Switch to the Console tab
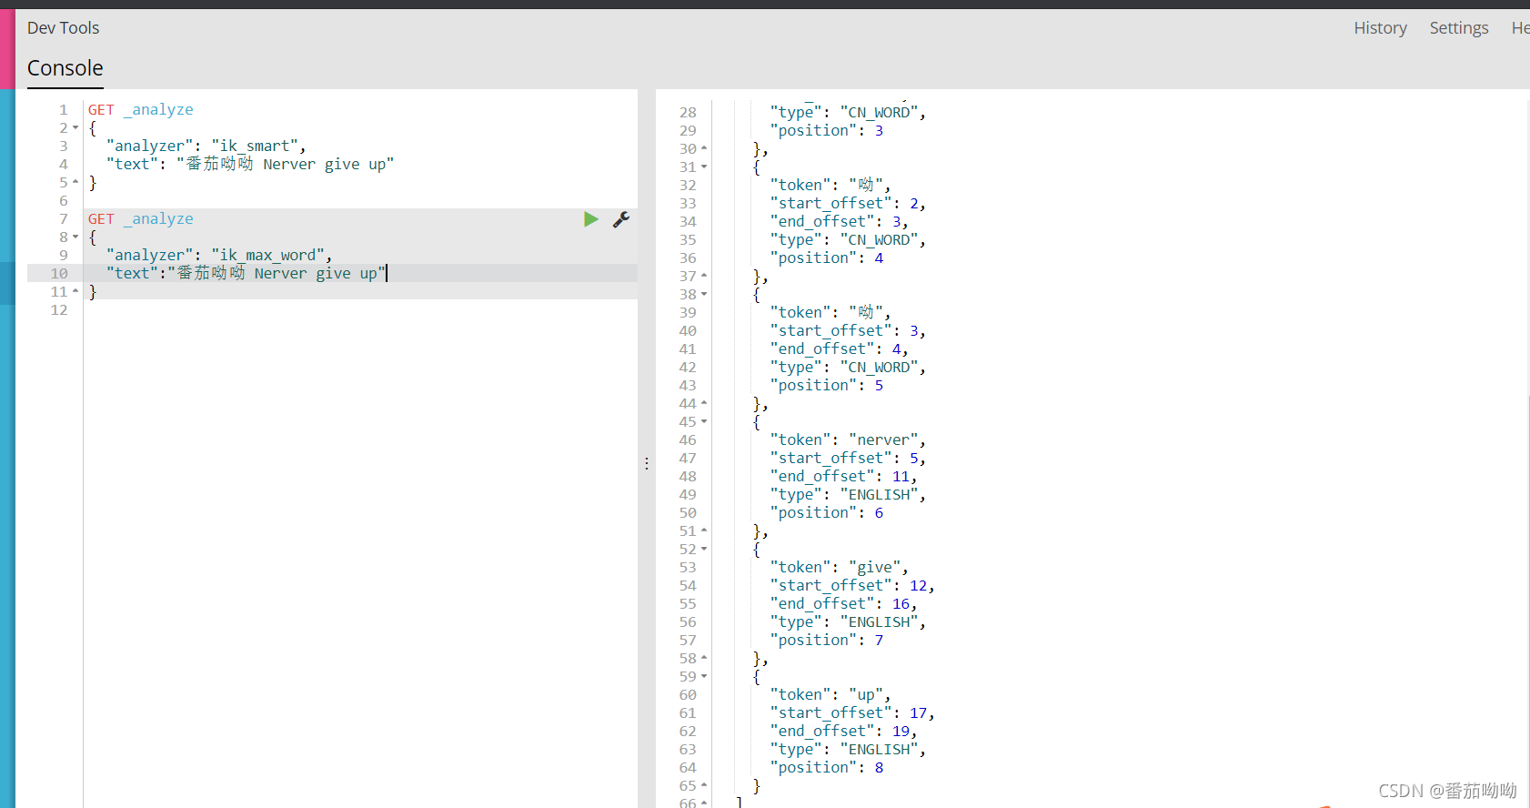The width and height of the screenshot is (1530, 808). [x=65, y=68]
